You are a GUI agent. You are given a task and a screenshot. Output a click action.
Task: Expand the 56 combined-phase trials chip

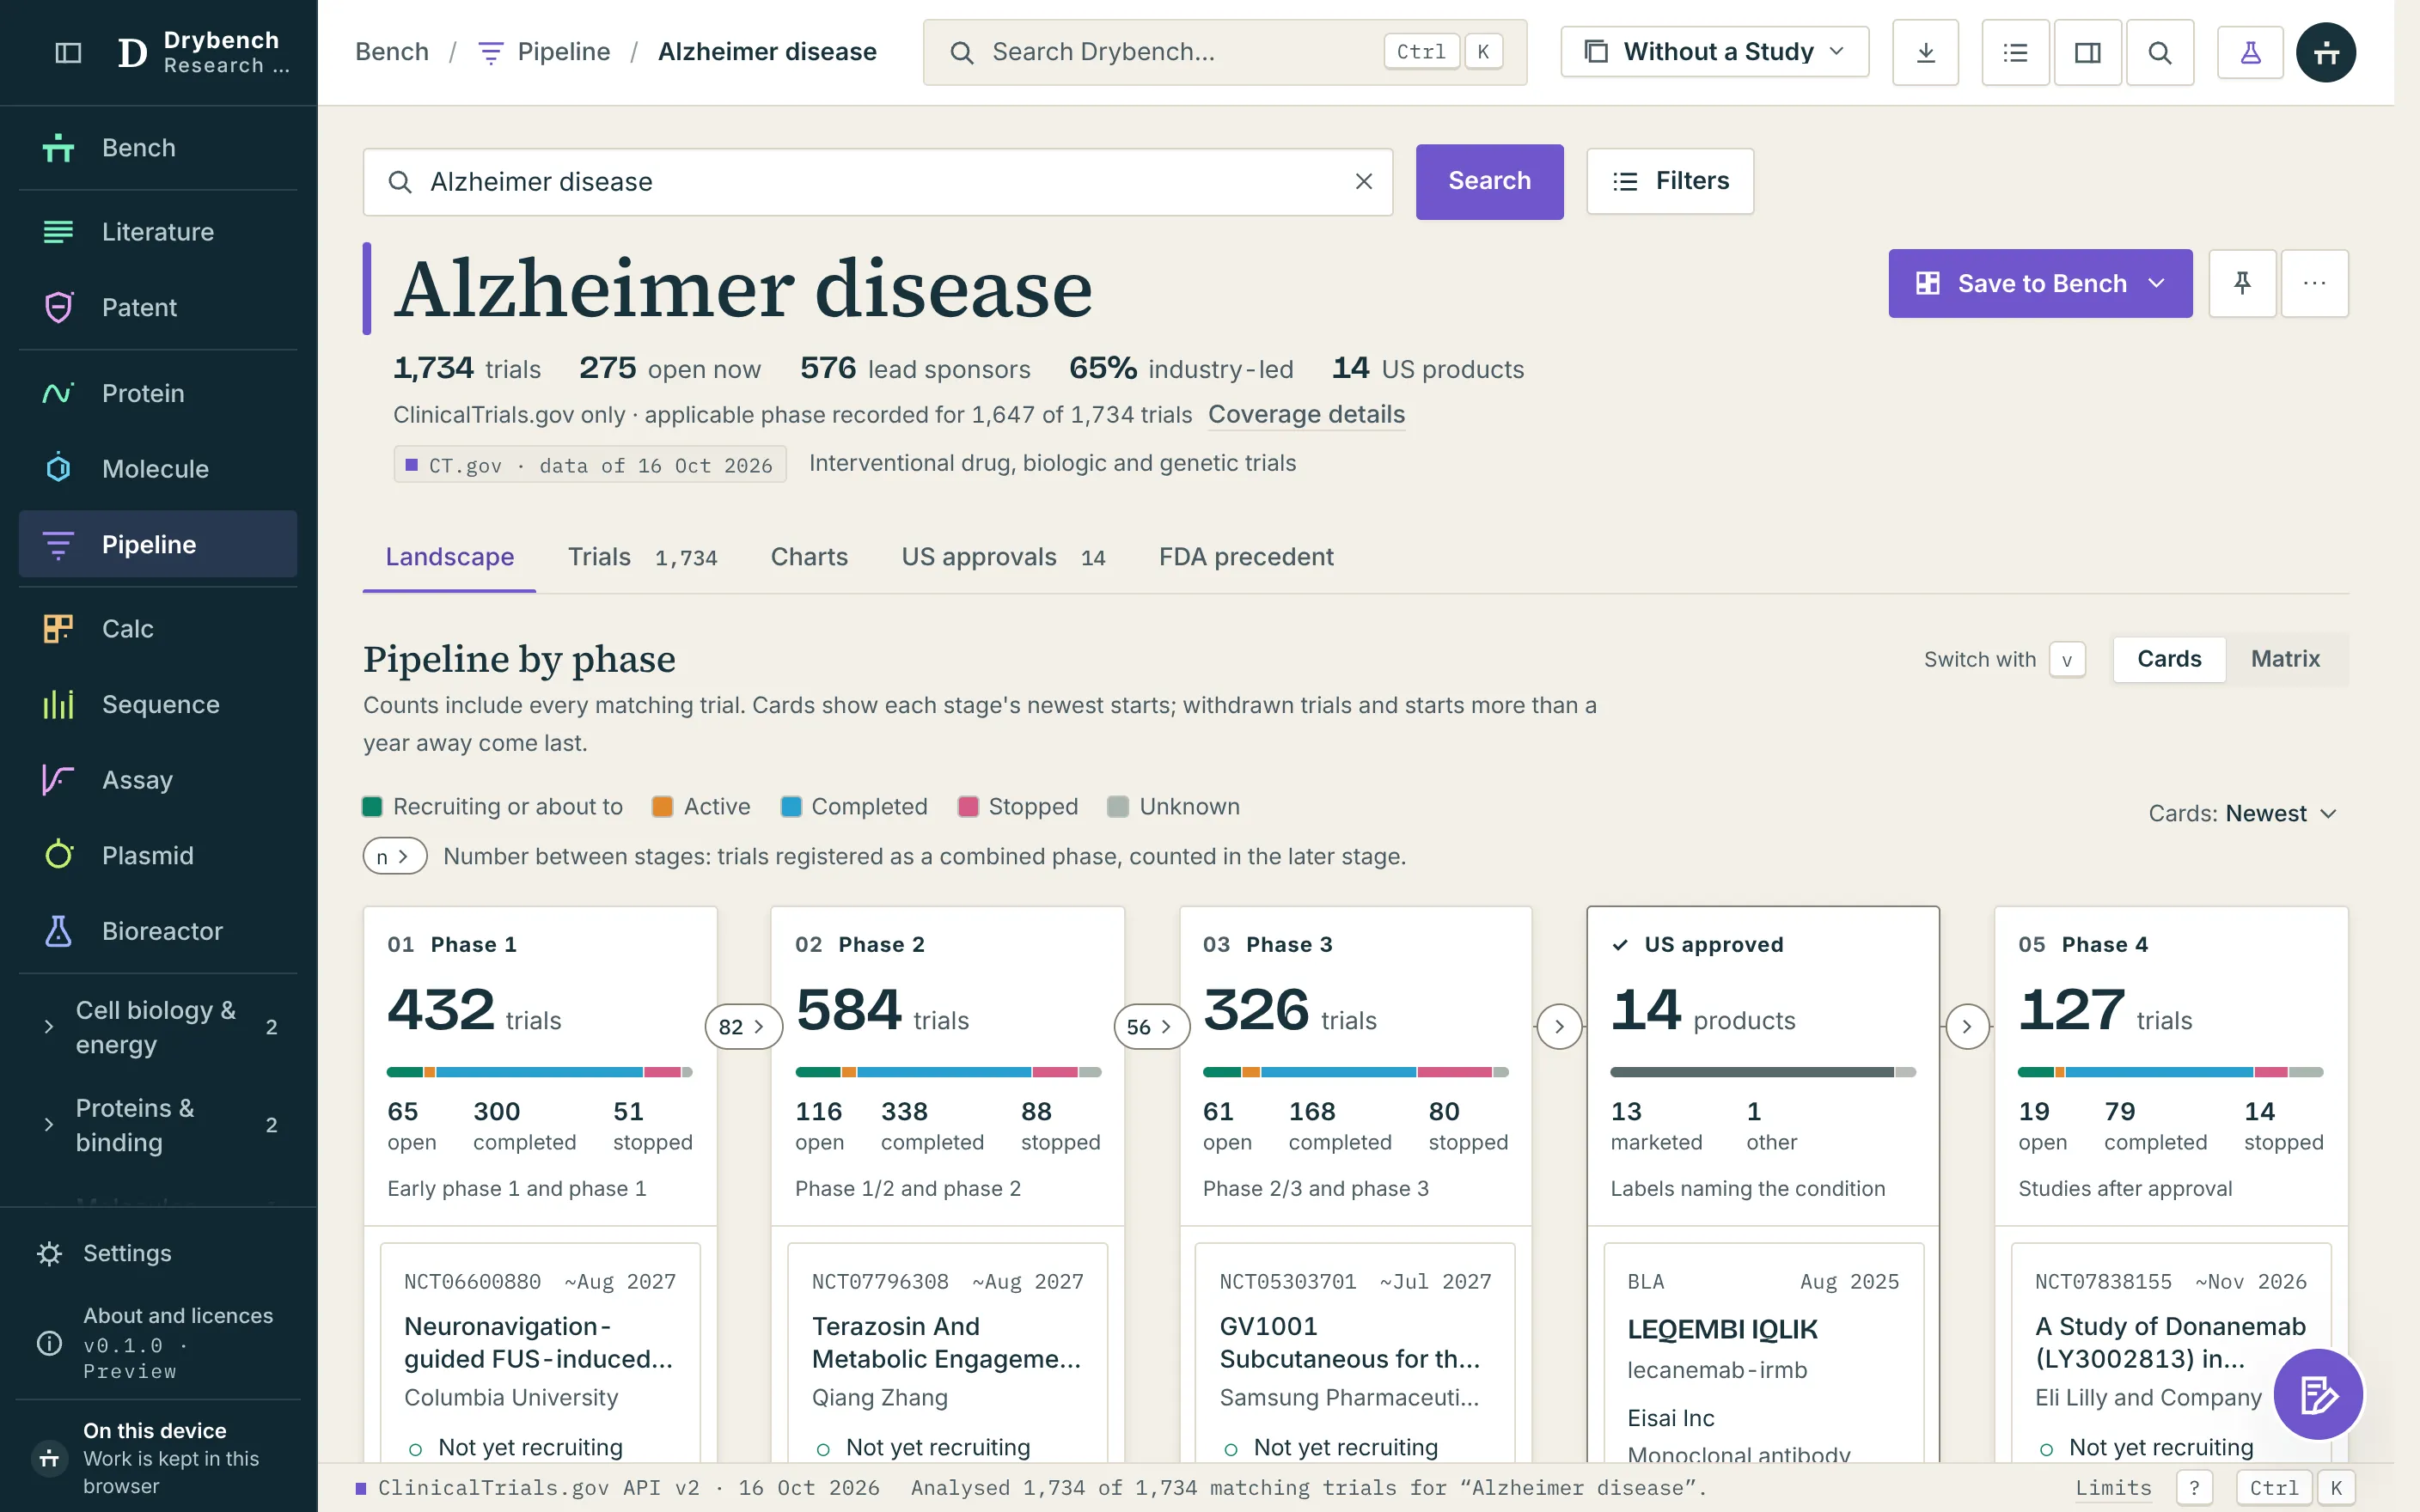point(1151,1027)
